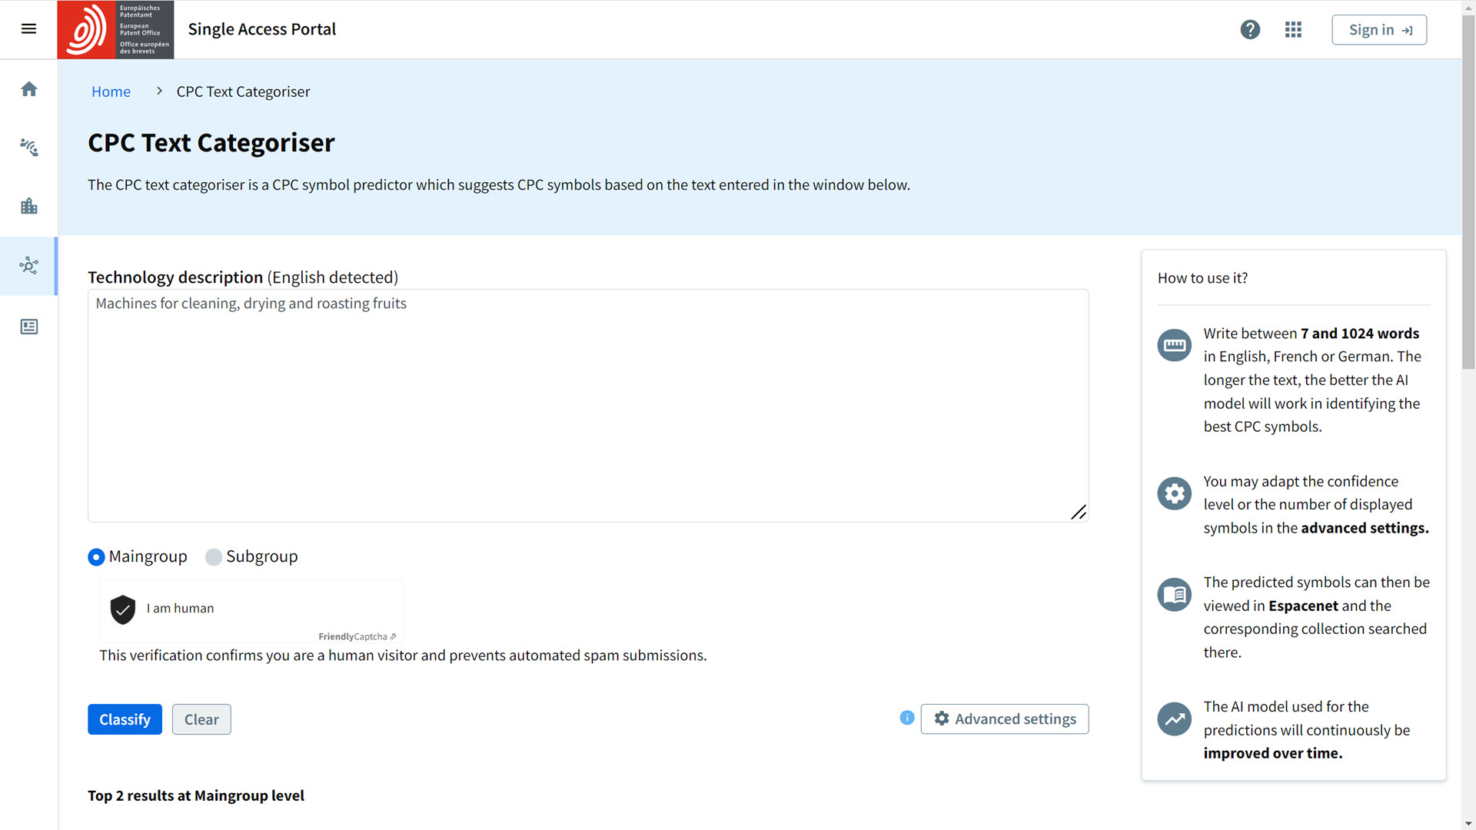Select the Maingroup radio button
The height and width of the screenshot is (830, 1476).
(x=96, y=556)
